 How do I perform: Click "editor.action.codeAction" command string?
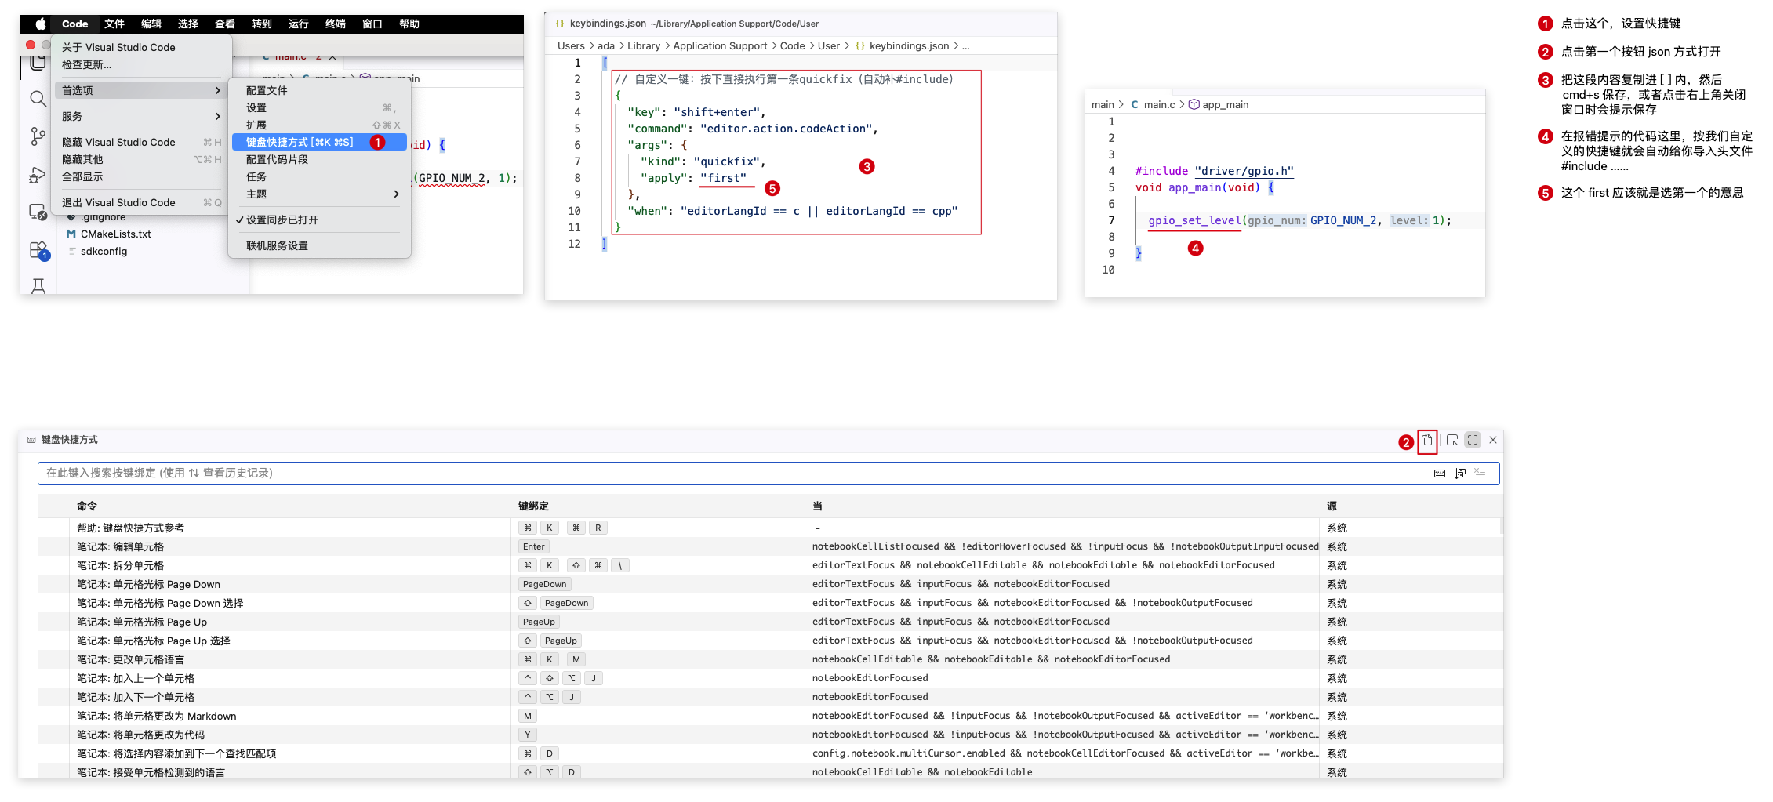[x=787, y=129]
